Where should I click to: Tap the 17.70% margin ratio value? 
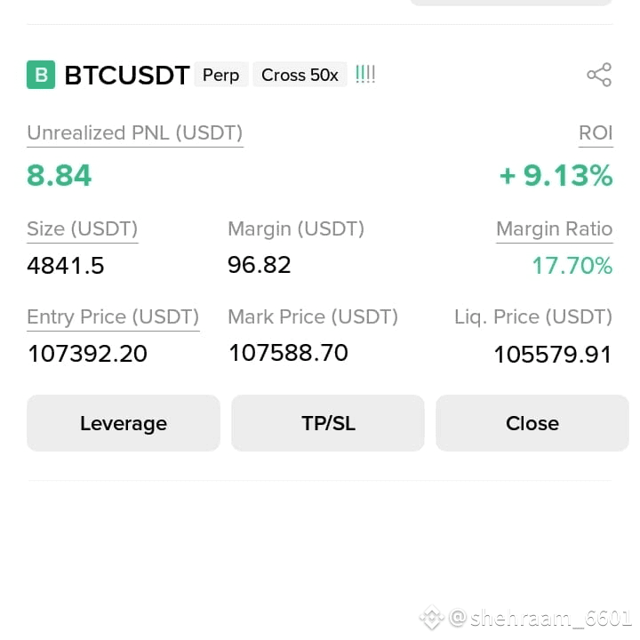pyautogui.click(x=572, y=266)
